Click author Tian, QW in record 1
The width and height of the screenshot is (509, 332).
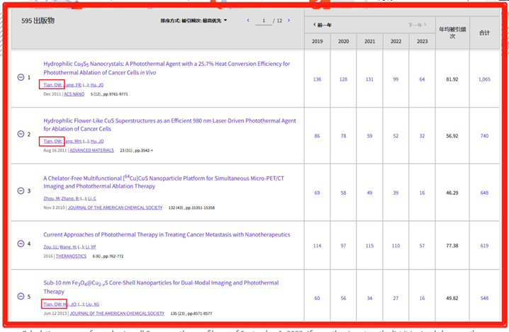click(52, 85)
